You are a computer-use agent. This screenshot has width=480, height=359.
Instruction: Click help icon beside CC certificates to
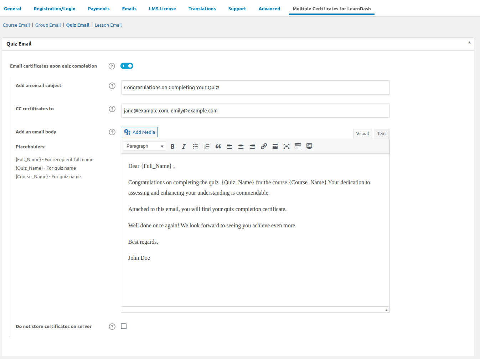point(112,109)
